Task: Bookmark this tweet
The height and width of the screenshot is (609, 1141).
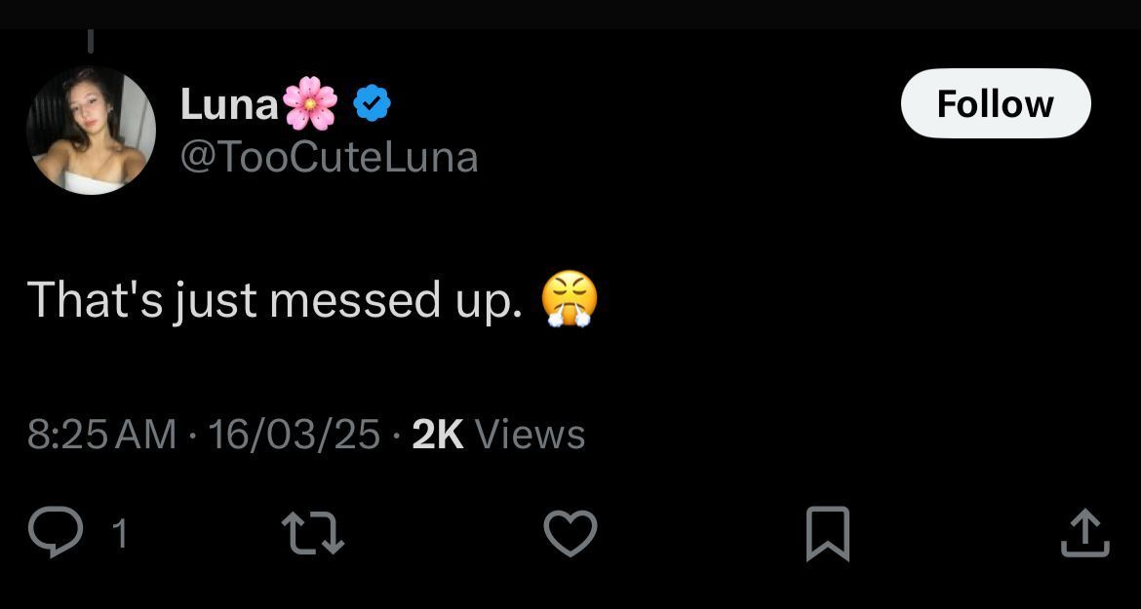Action: click(828, 534)
